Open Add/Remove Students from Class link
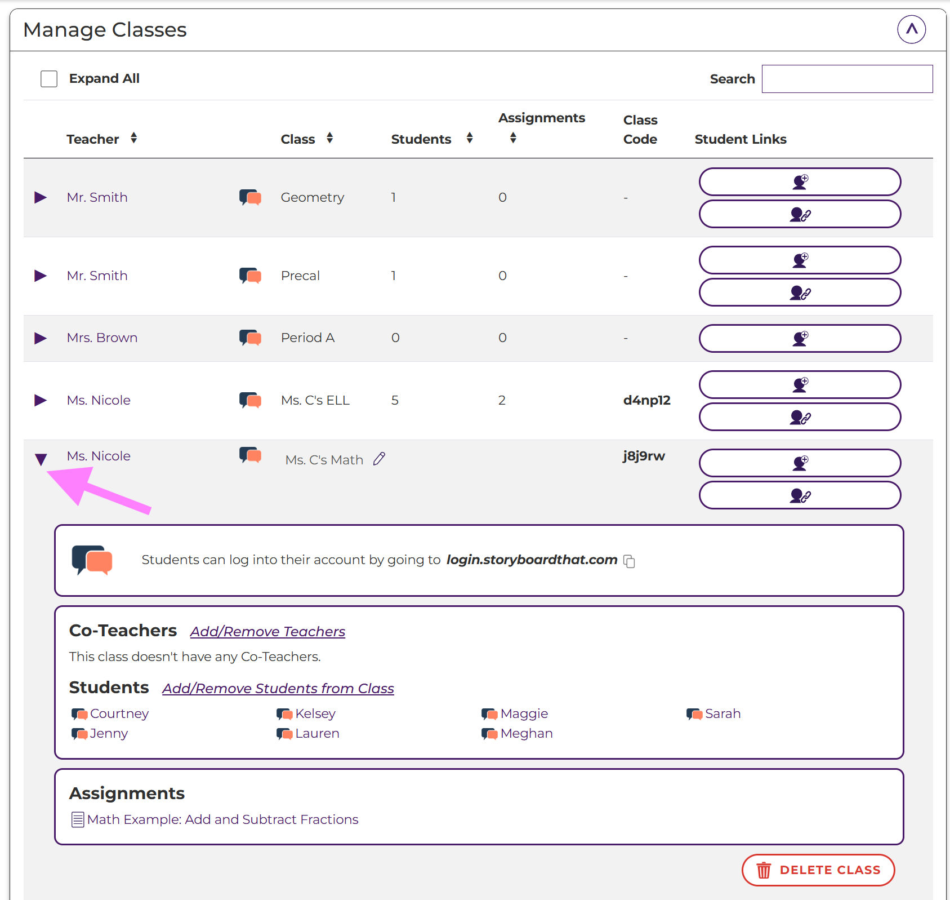Screen dimensions: 950x900 [278, 689]
